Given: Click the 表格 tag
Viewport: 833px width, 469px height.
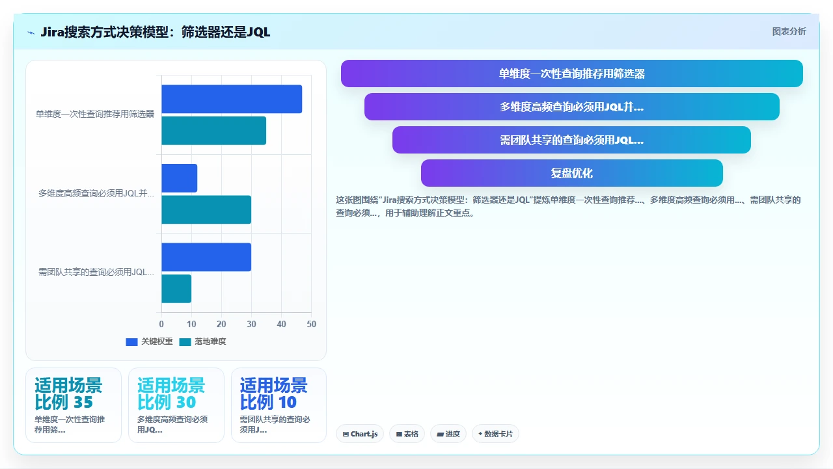Looking at the screenshot, I should [407, 434].
